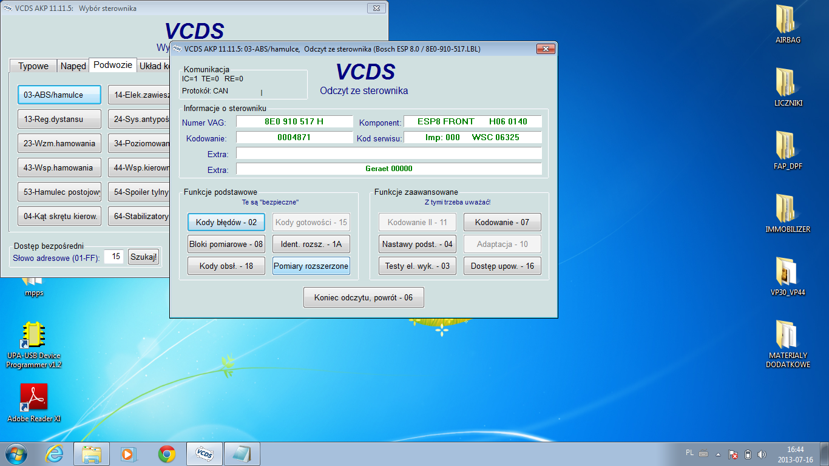Click the Komponent field ESP8 FRONT H06 0140
This screenshot has width=829, height=466.
click(x=473, y=121)
